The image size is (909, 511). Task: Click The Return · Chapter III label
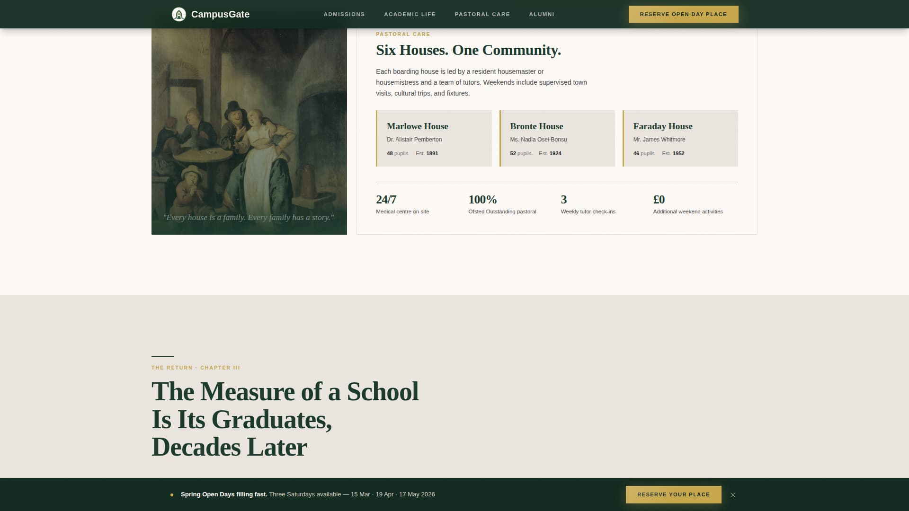[x=196, y=368]
